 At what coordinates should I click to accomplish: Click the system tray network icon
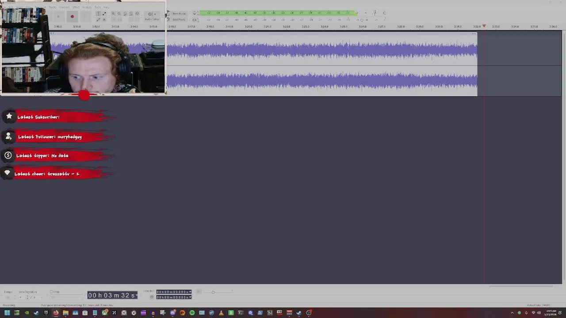[x=532, y=313]
